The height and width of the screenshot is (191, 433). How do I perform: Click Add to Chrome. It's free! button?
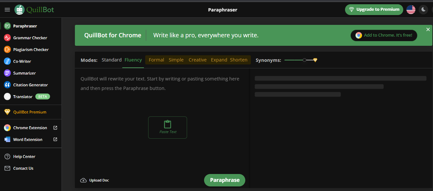(384, 35)
